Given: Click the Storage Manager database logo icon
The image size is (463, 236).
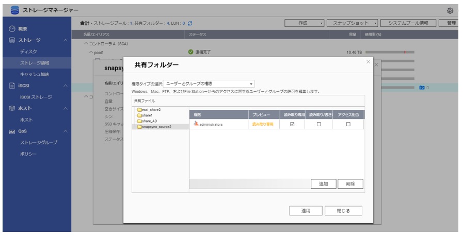Looking at the screenshot, I should 14,10.
